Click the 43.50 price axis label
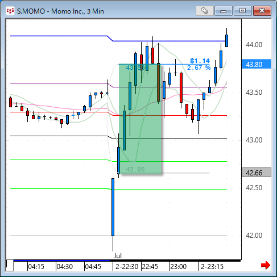This screenshot has width=277, height=277. 254,93
